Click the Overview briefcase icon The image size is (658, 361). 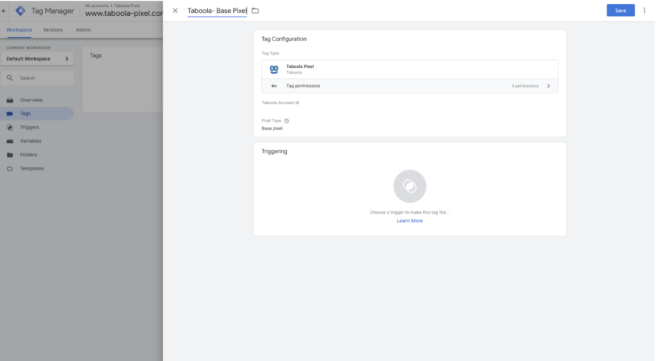coord(10,100)
